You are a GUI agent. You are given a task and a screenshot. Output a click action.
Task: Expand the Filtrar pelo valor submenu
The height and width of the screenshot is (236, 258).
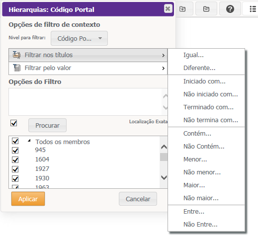(x=88, y=68)
